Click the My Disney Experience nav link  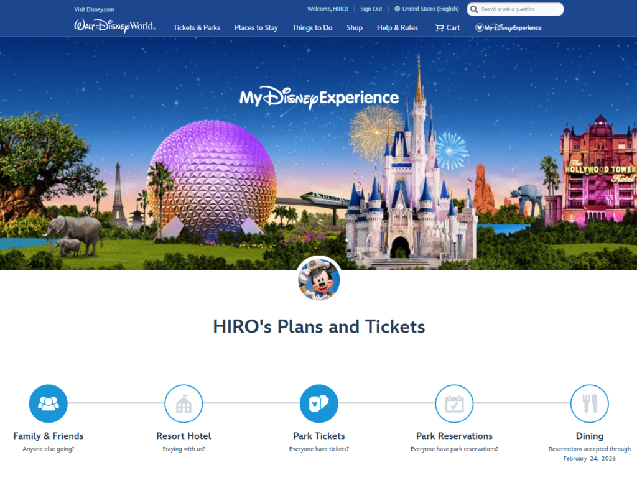click(508, 28)
